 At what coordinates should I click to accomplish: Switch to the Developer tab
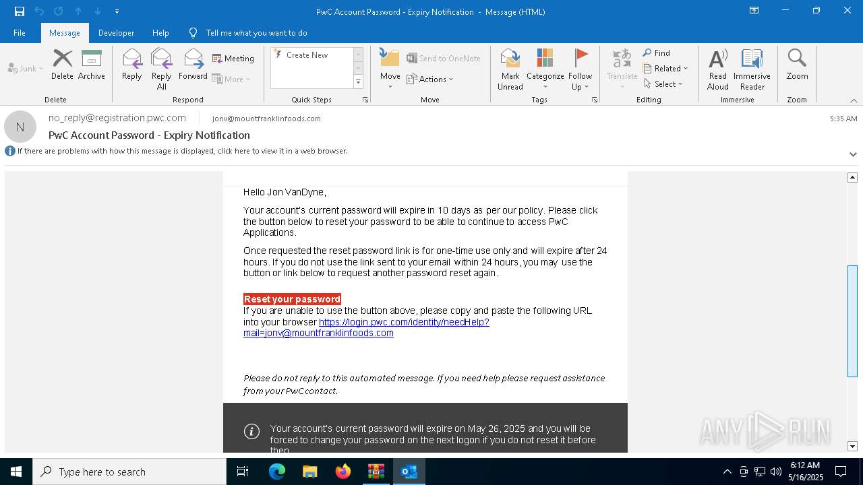pos(116,32)
